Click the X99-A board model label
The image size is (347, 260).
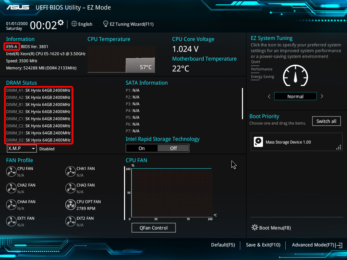[x=12, y=47]
